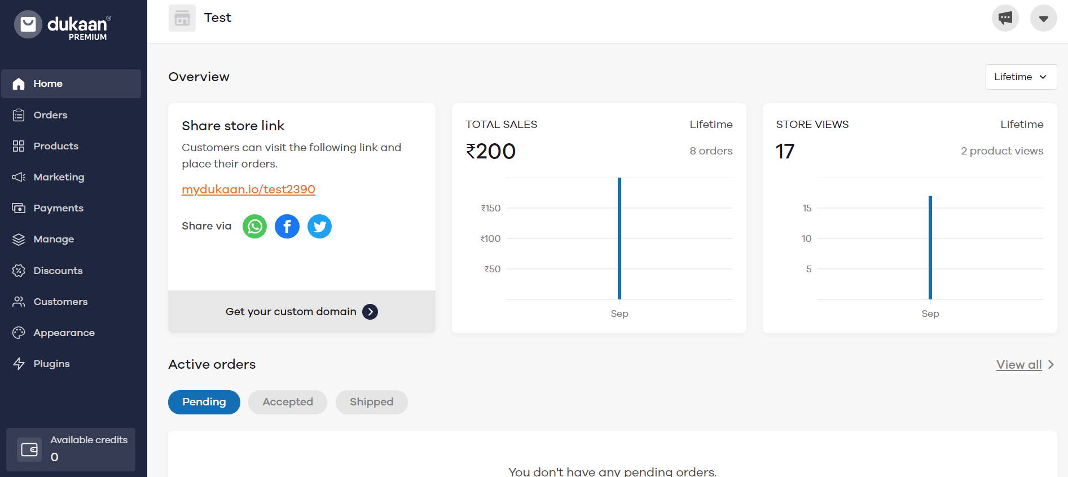Open the Payments menu item
1068x477 pixels.
coord(71,208)
